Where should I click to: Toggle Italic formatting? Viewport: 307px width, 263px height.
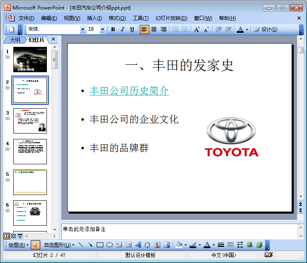(122, 29)
